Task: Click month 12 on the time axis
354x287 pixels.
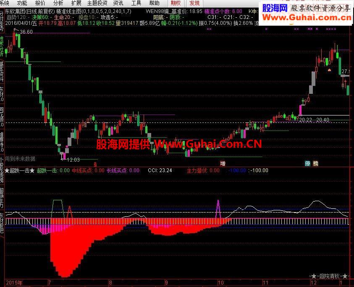Action: [x=314, y=282]
